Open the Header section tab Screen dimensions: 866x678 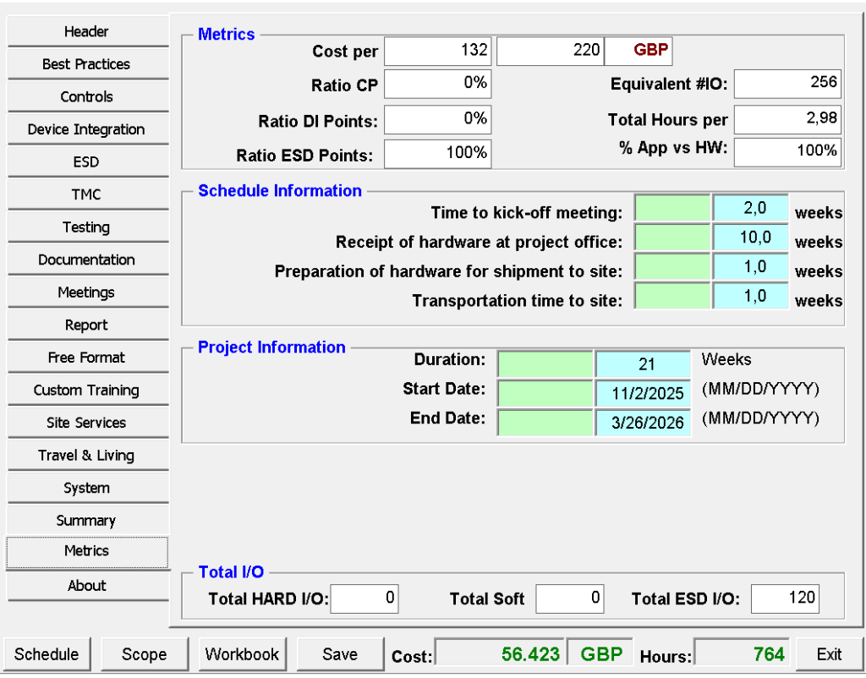(87, 32)
